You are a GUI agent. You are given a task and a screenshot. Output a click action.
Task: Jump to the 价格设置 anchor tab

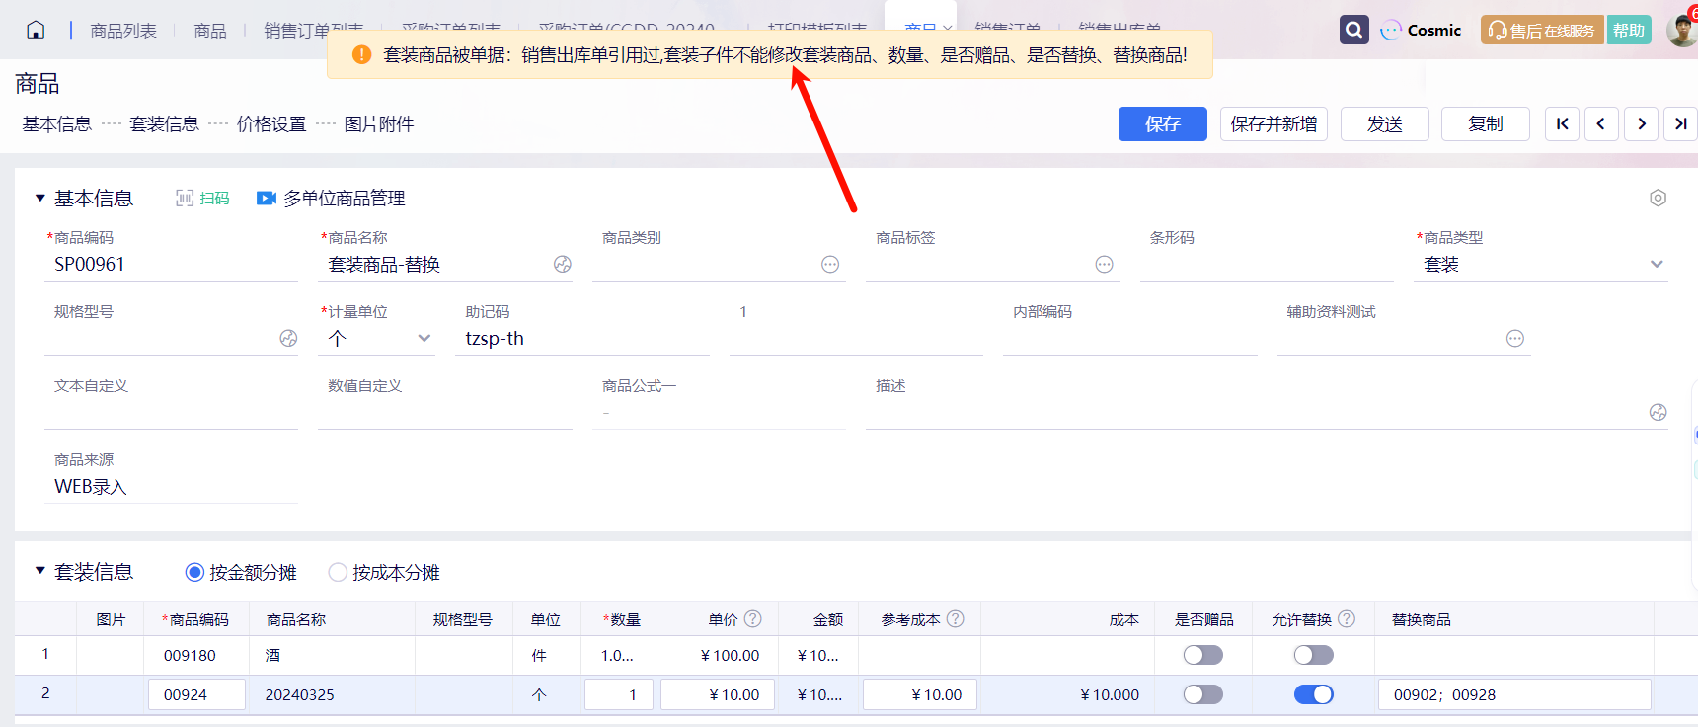pos(271,123)
